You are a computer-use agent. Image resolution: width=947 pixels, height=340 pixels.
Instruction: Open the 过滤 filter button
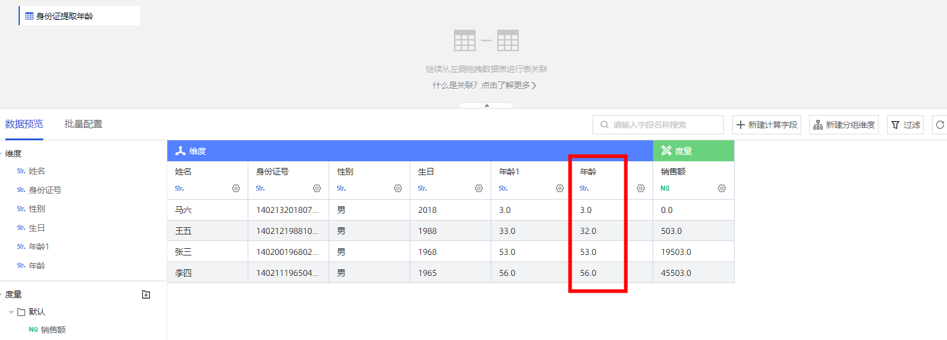(x=905, y=125)
